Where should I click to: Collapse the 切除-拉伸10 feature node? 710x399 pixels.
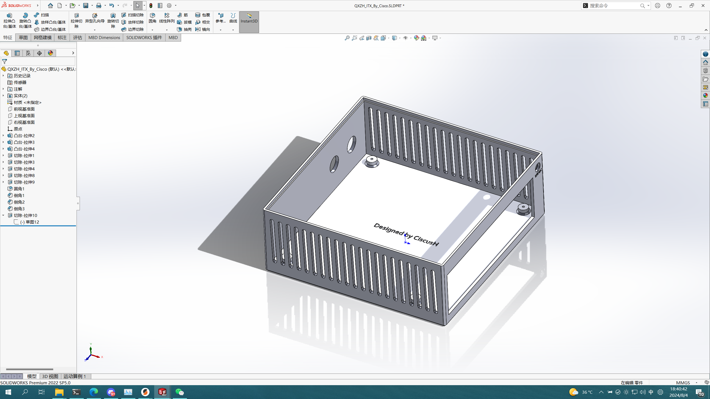[x=3, y=215]
